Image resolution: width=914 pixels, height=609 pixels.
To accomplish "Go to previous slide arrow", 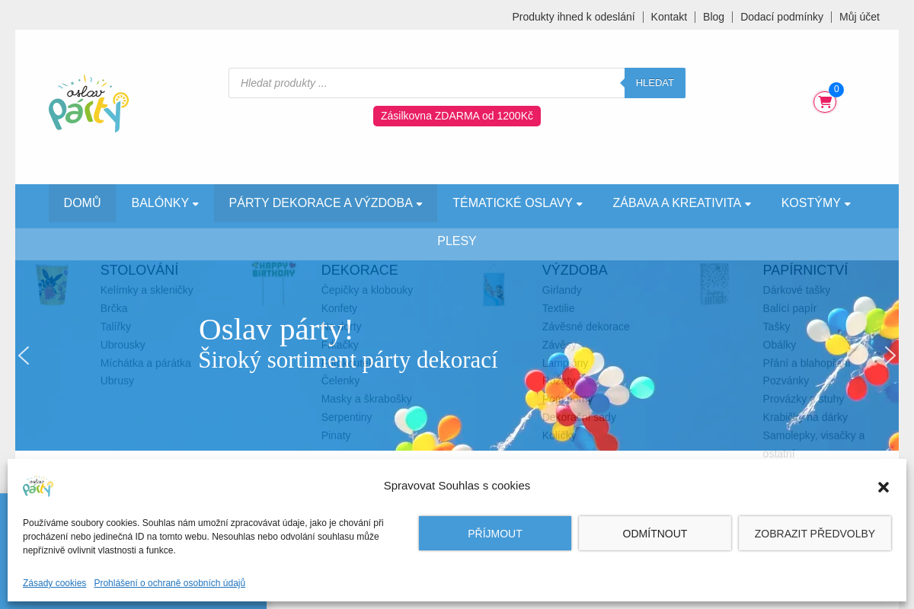I will [x=24, y=356].
